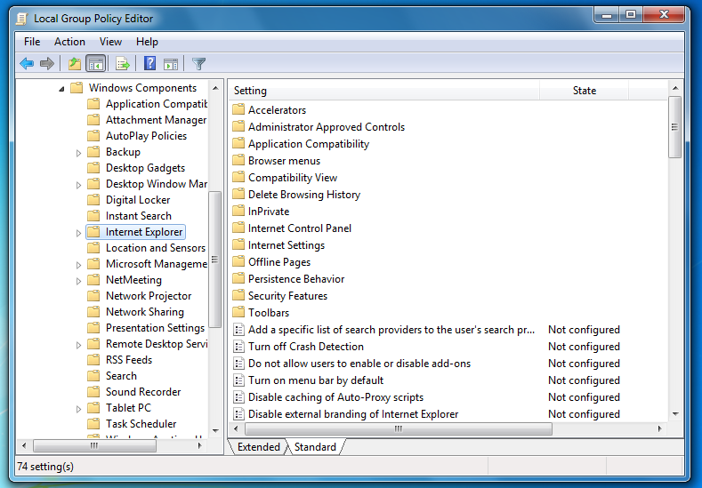Image resolution: width=702 pixels, height=488 pixels.
Task: Click the Disable caching of Auto-Proxy scripts icon
Action: coord(239,397)
